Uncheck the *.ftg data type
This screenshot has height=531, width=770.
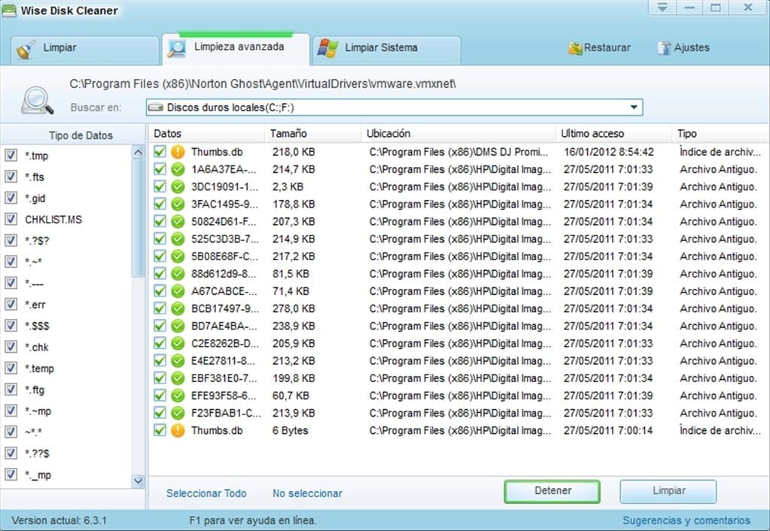coord(11,389)
